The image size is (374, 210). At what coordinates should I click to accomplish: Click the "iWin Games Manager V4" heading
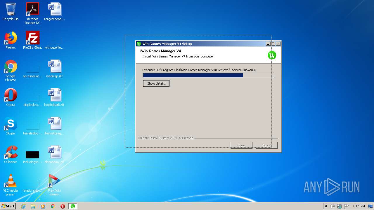pos(160,51)
